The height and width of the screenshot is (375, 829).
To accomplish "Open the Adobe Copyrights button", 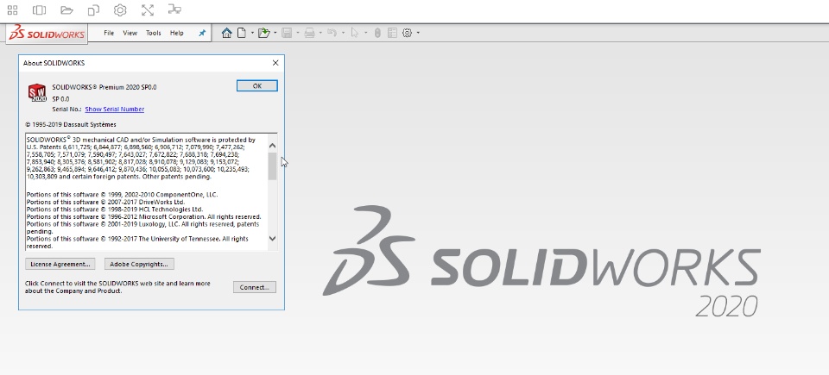I will click(x=139, y=264).
